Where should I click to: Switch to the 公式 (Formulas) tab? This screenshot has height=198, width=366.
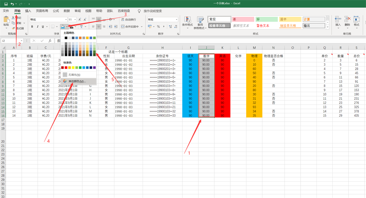(56, 11)
